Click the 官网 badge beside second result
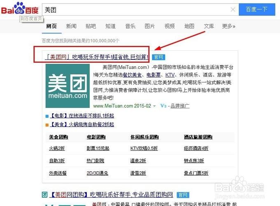The height and width of the screenshot is (206, 280). coord(183,195)
